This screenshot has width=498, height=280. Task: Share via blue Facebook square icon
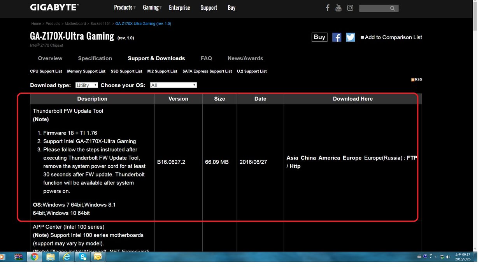click(x=337, y=37)
